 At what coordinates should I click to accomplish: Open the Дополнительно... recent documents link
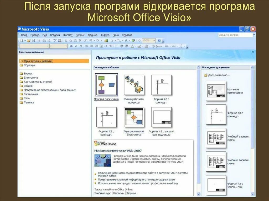point(217,75)
